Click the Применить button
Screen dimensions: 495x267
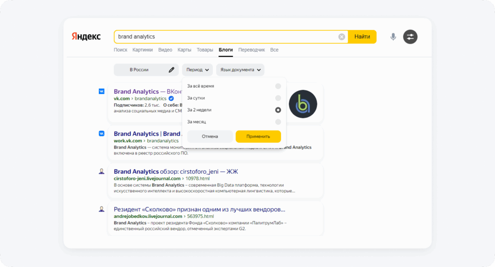click(x=258, y=136)
